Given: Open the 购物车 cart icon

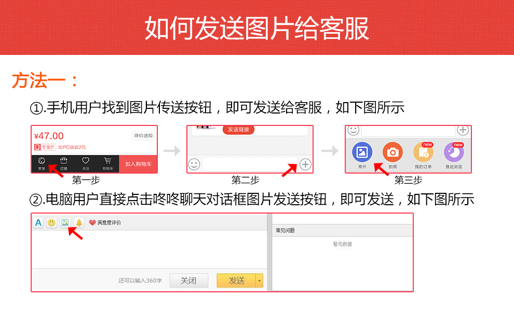Looking at the screenshot, I should tap(107, 163).
